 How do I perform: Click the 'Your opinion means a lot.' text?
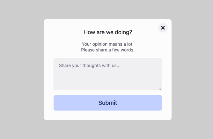click(108, 44)
